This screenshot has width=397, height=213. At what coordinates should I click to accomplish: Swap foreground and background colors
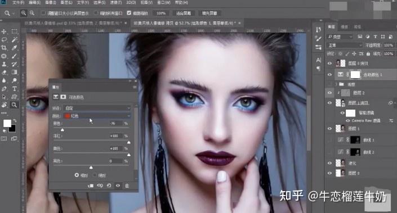pyautogui.click(x=15, y=121)
